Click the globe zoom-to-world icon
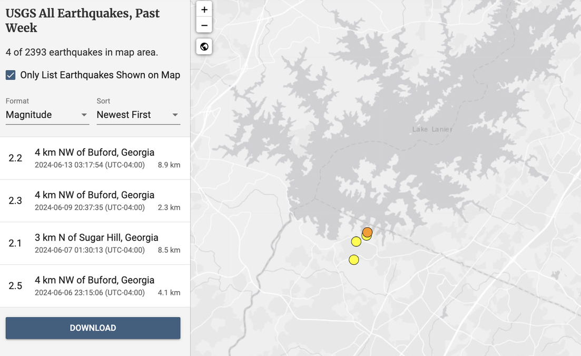The height and width of the screenshot is (356, 581). (204, 46)
